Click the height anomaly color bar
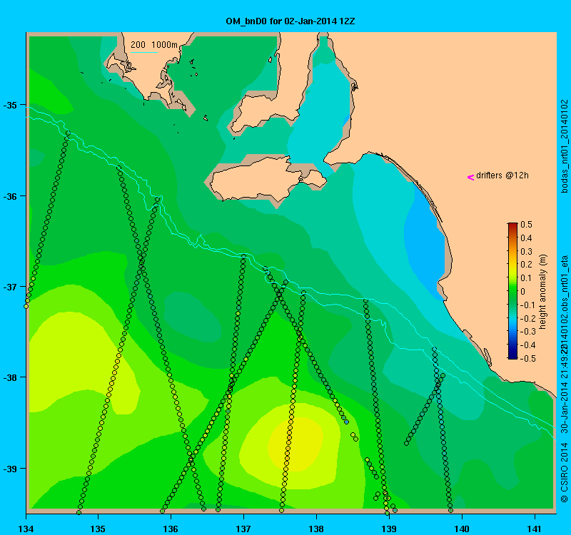This screenshot has height=535, width=571. [512, 291]
